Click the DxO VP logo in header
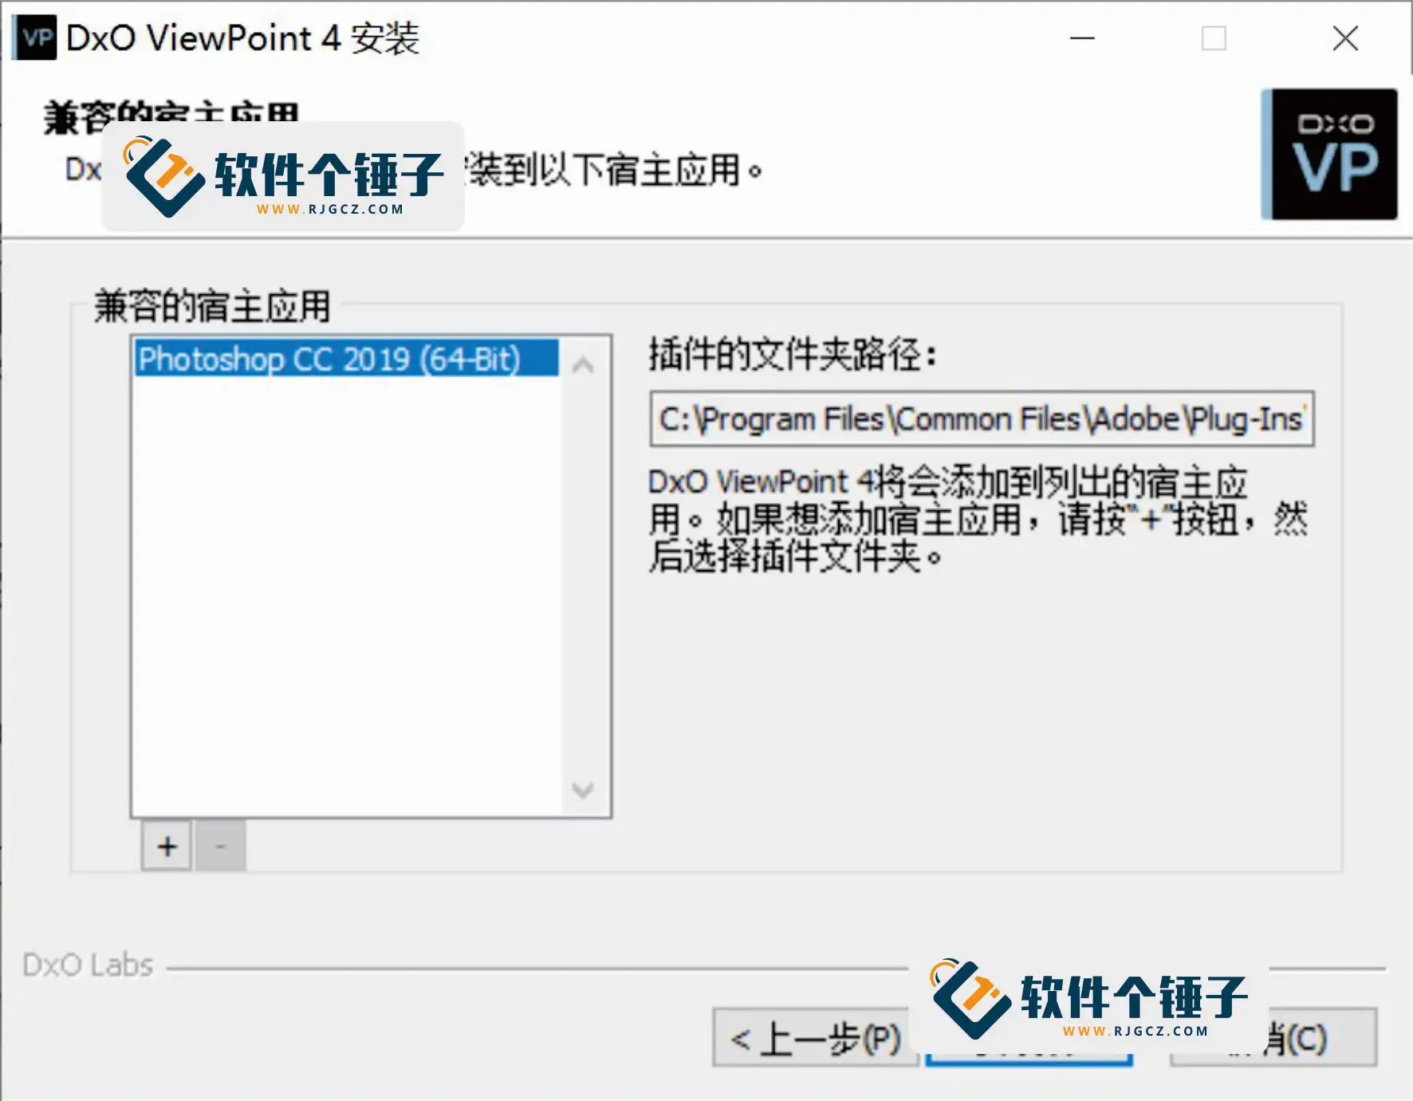This screenshot has height=1101, width=1413. (1329, 155)
